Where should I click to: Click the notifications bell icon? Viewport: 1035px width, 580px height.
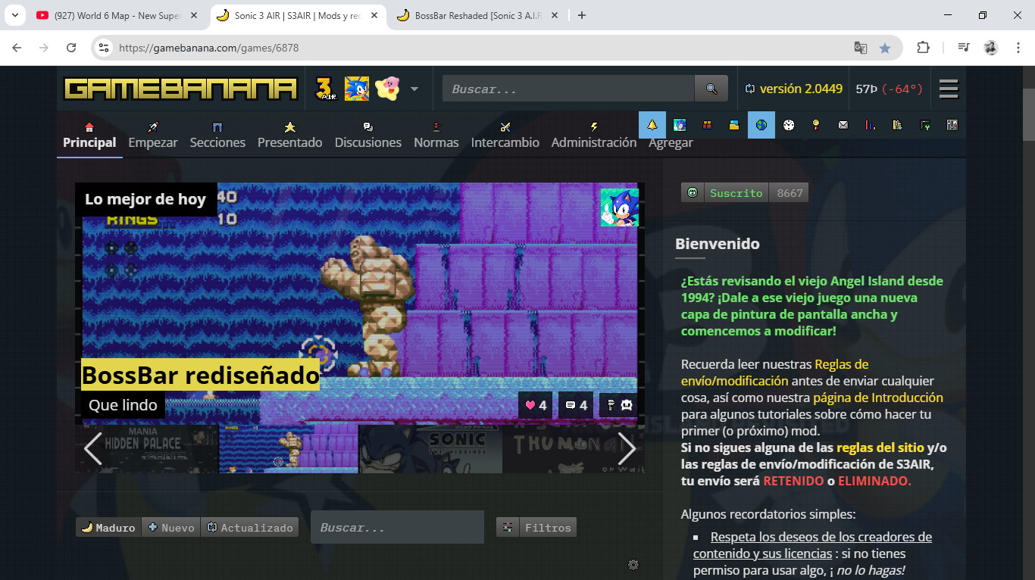pos(652,125)
